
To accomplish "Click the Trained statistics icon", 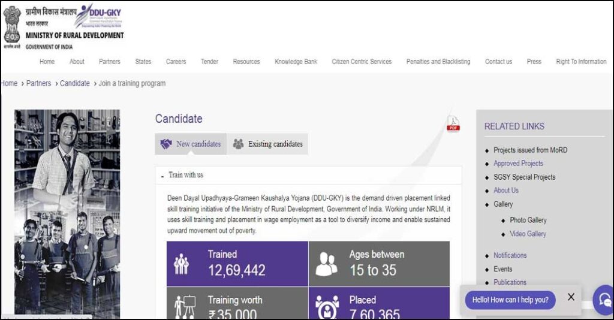I will pyautogui.click(x=181, y=264).
